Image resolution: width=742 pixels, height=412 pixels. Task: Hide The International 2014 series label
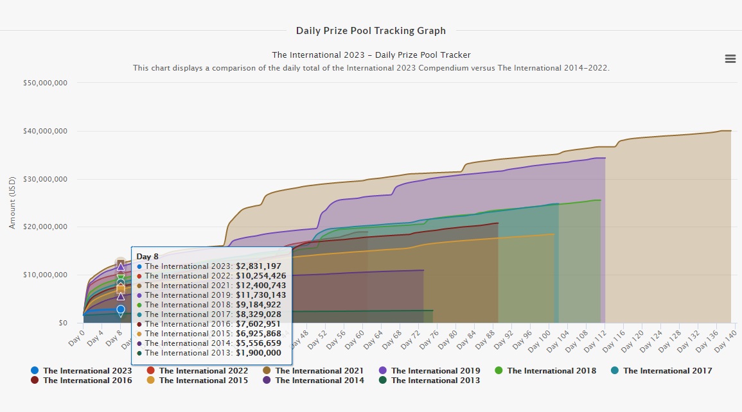pyautogui.click(x=319, y=381)
